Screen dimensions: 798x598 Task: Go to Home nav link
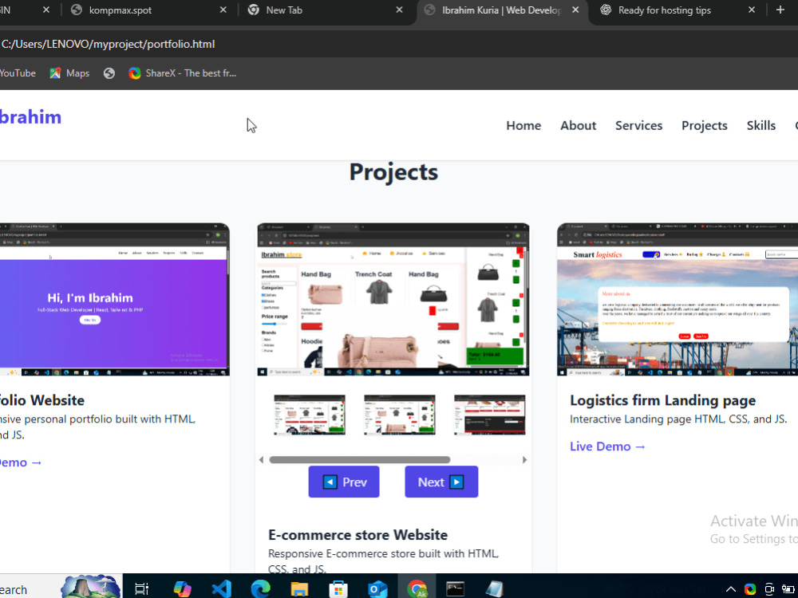[523, 126]
